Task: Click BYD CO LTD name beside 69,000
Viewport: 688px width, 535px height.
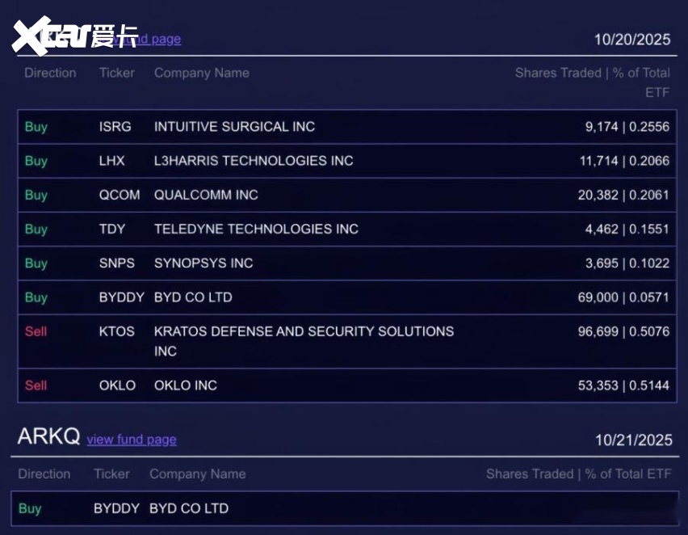Action: click(x=193, y=297)
